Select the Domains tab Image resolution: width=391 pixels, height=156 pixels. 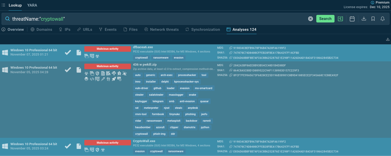click(41, 30)
